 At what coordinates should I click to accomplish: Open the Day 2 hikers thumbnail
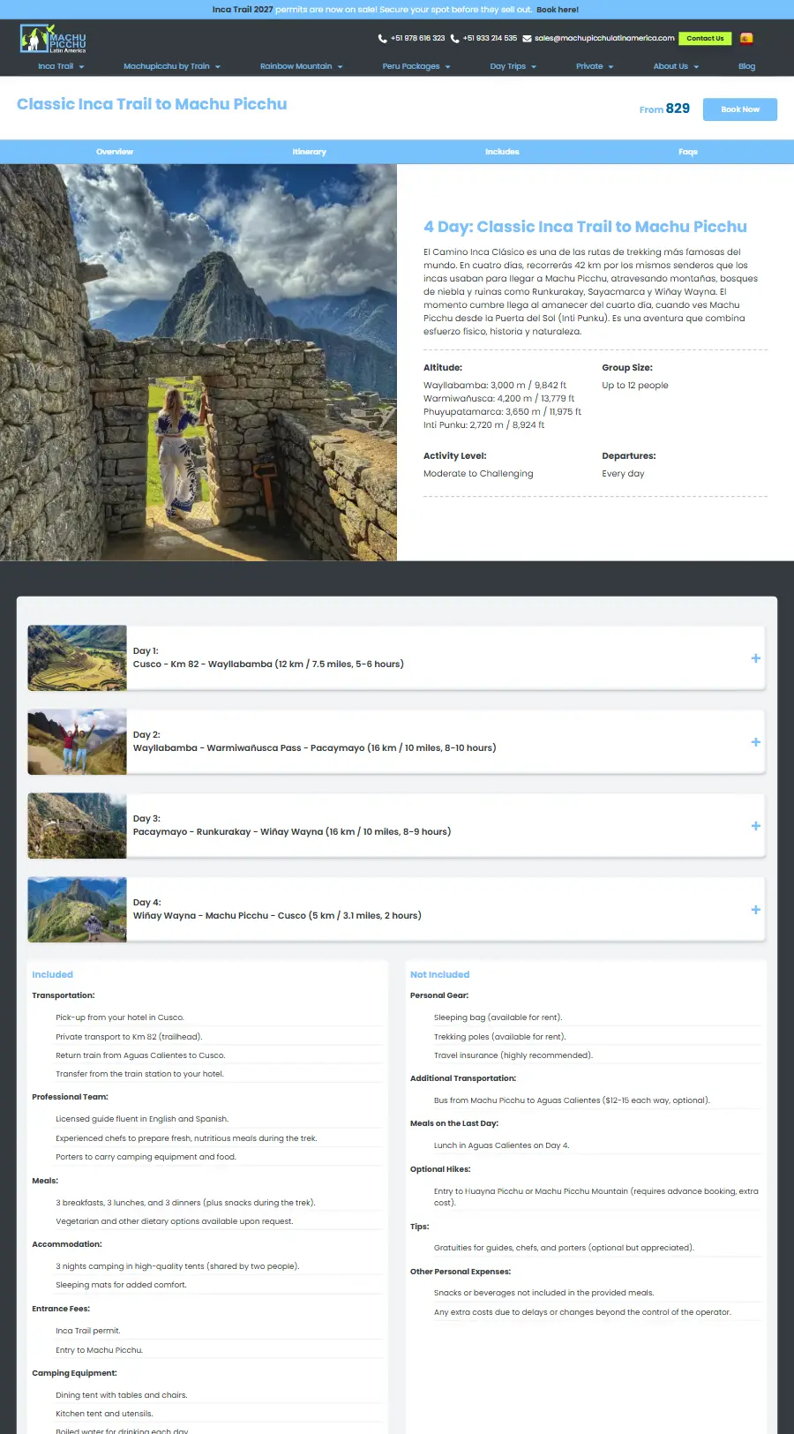click(77, 742)
